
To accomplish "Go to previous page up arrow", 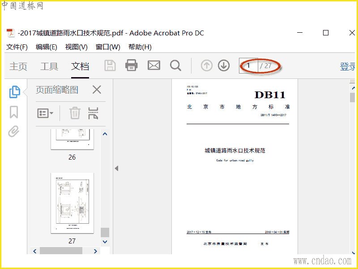I will tap(207, 65).
